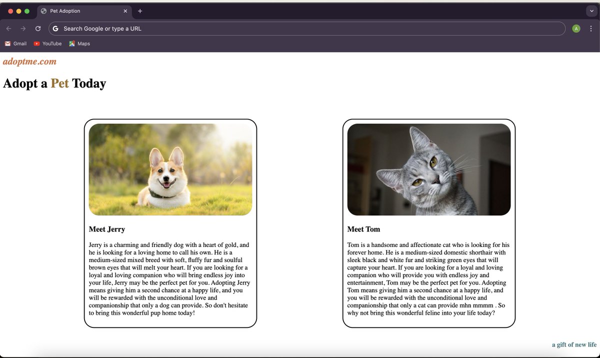This screenshot has width=600, height=358.
Task: Click the address bar search field
Action: (307, 28)
